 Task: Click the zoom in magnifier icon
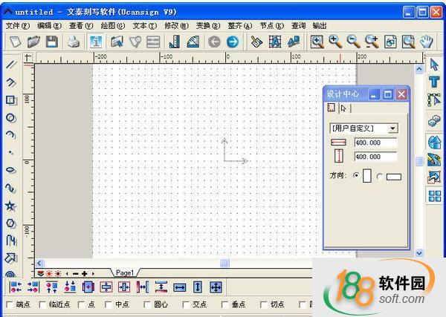(335, 42)
